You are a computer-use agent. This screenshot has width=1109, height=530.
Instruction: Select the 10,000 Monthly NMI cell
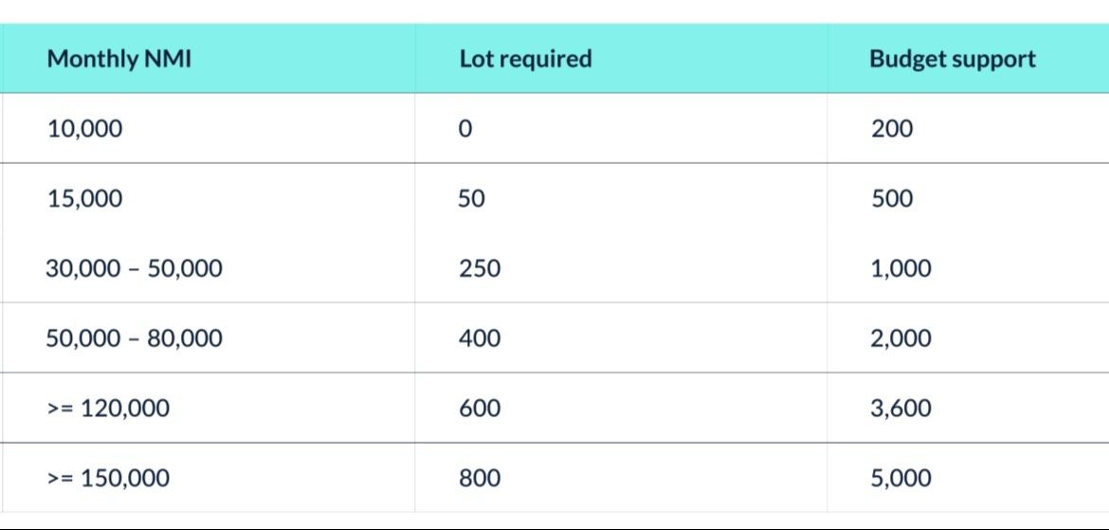point(84,128)
